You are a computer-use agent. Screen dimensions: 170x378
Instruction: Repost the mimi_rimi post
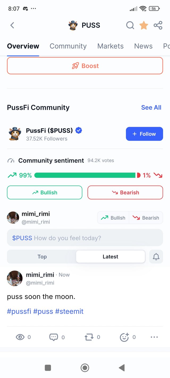[89, 337]
